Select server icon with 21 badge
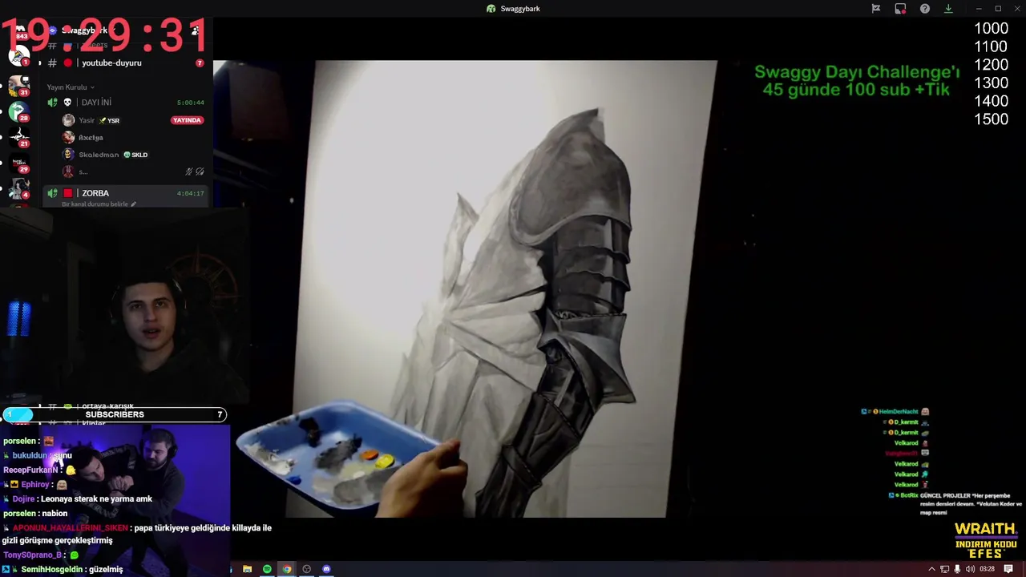1026x577 pixels. coord(19,137)
